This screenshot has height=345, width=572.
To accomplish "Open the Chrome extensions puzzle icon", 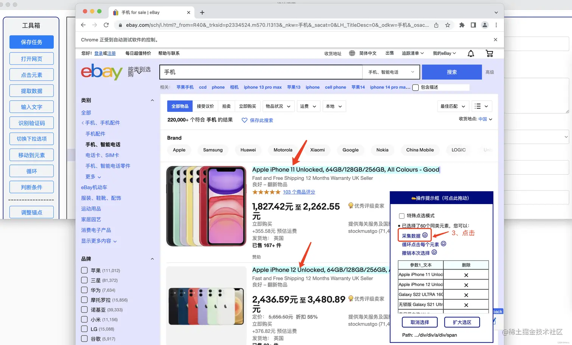I will click(x=462, y=25).
